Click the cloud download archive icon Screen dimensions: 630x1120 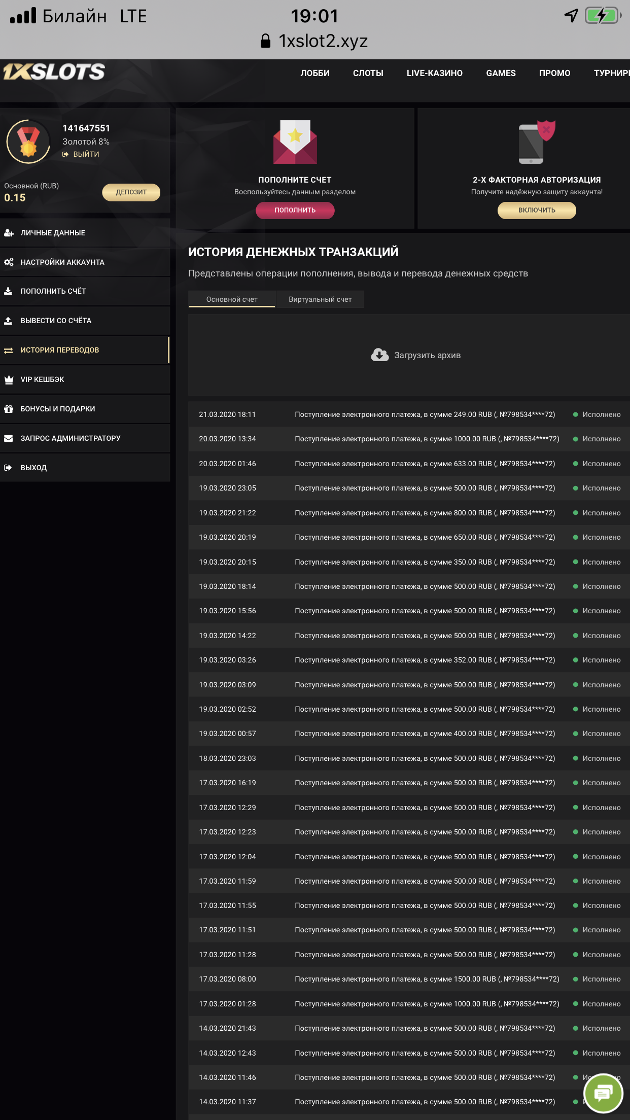379,355
